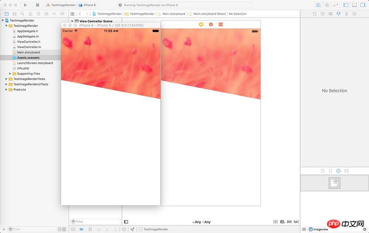Open the Test navigator

(38, 14)
